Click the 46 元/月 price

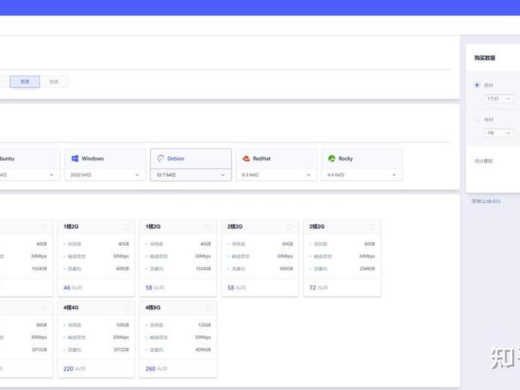pos(73,287)
